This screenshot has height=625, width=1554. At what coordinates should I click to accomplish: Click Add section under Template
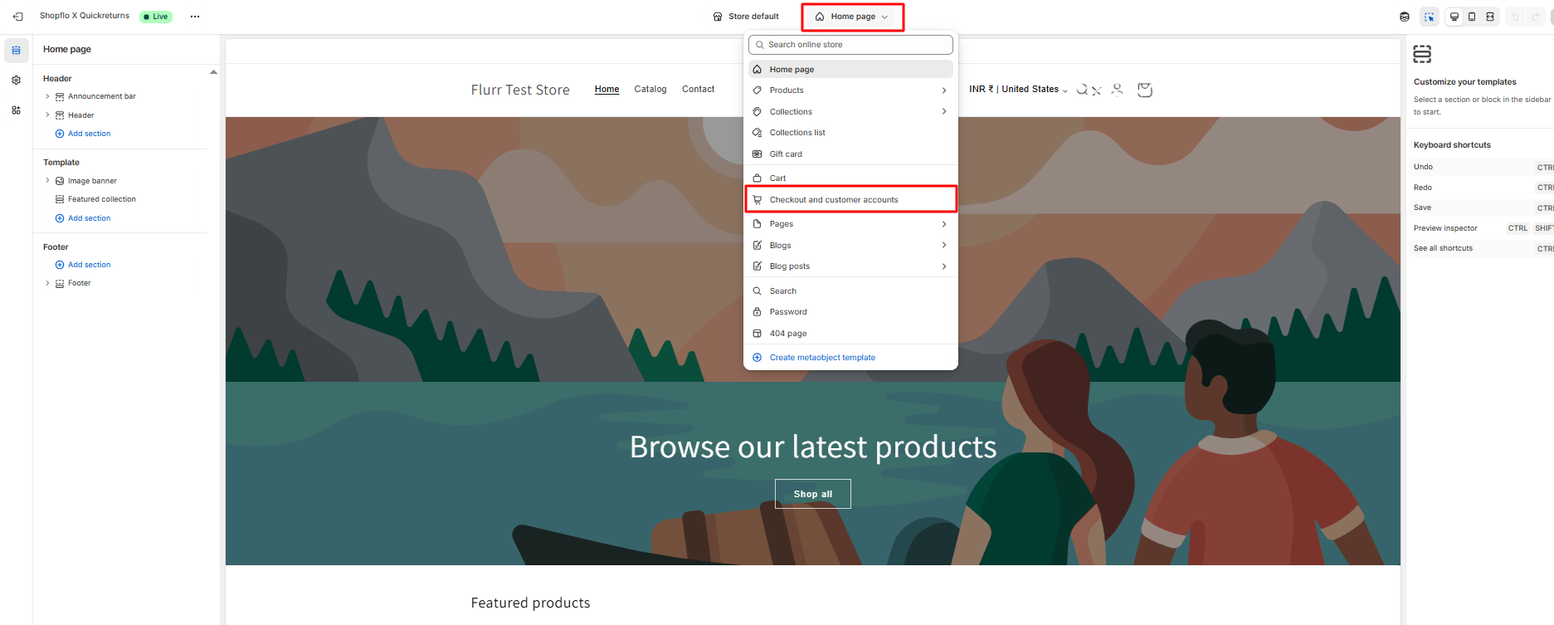[89, 218]
